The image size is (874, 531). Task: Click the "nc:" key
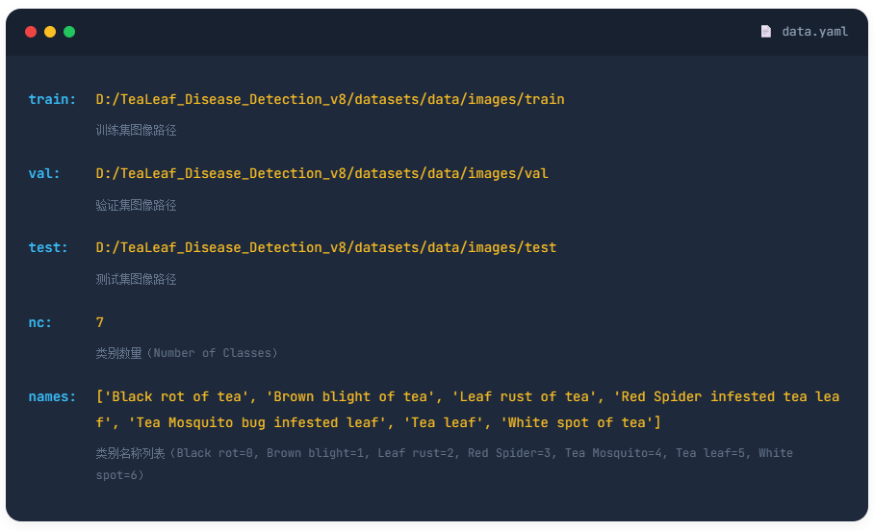[x=40, y=322]
